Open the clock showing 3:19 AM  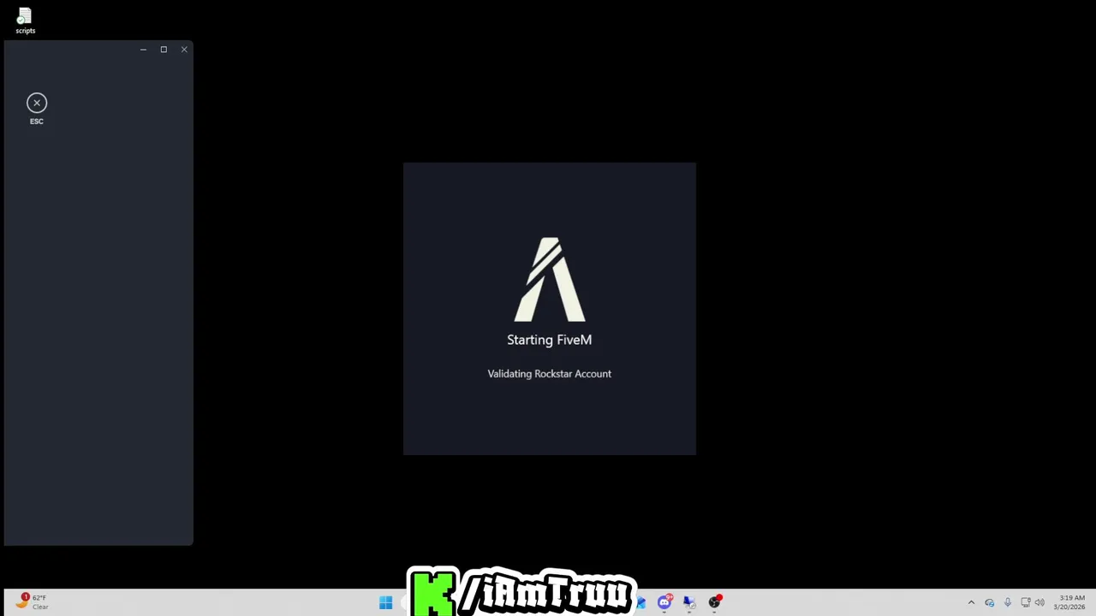pos(1070,602)
